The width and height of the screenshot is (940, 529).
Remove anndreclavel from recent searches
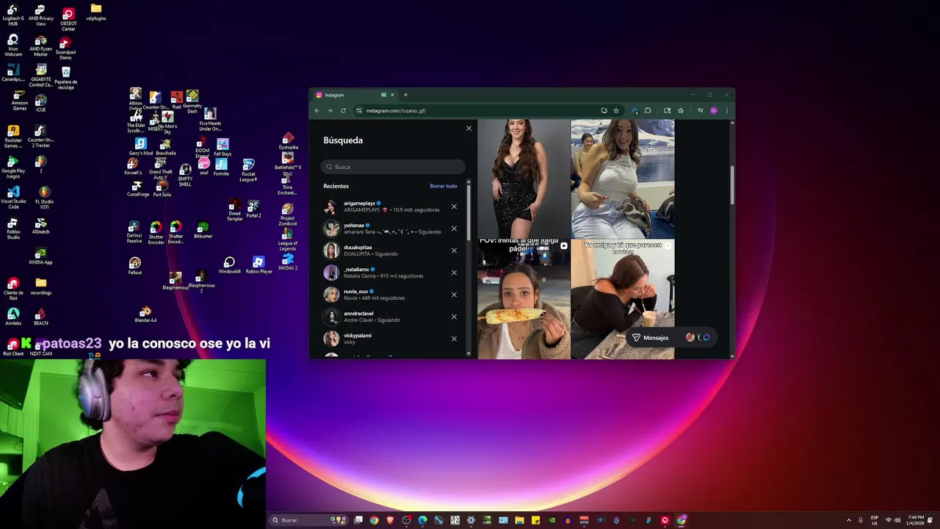point(454,317)
